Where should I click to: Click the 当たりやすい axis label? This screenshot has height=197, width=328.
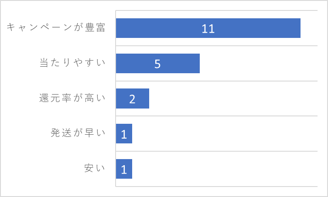(72, 62)
